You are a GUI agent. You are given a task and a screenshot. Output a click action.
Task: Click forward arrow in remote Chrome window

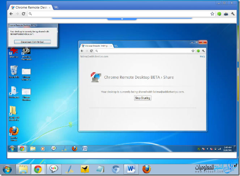pyautogui.click(x=87, y=51)
